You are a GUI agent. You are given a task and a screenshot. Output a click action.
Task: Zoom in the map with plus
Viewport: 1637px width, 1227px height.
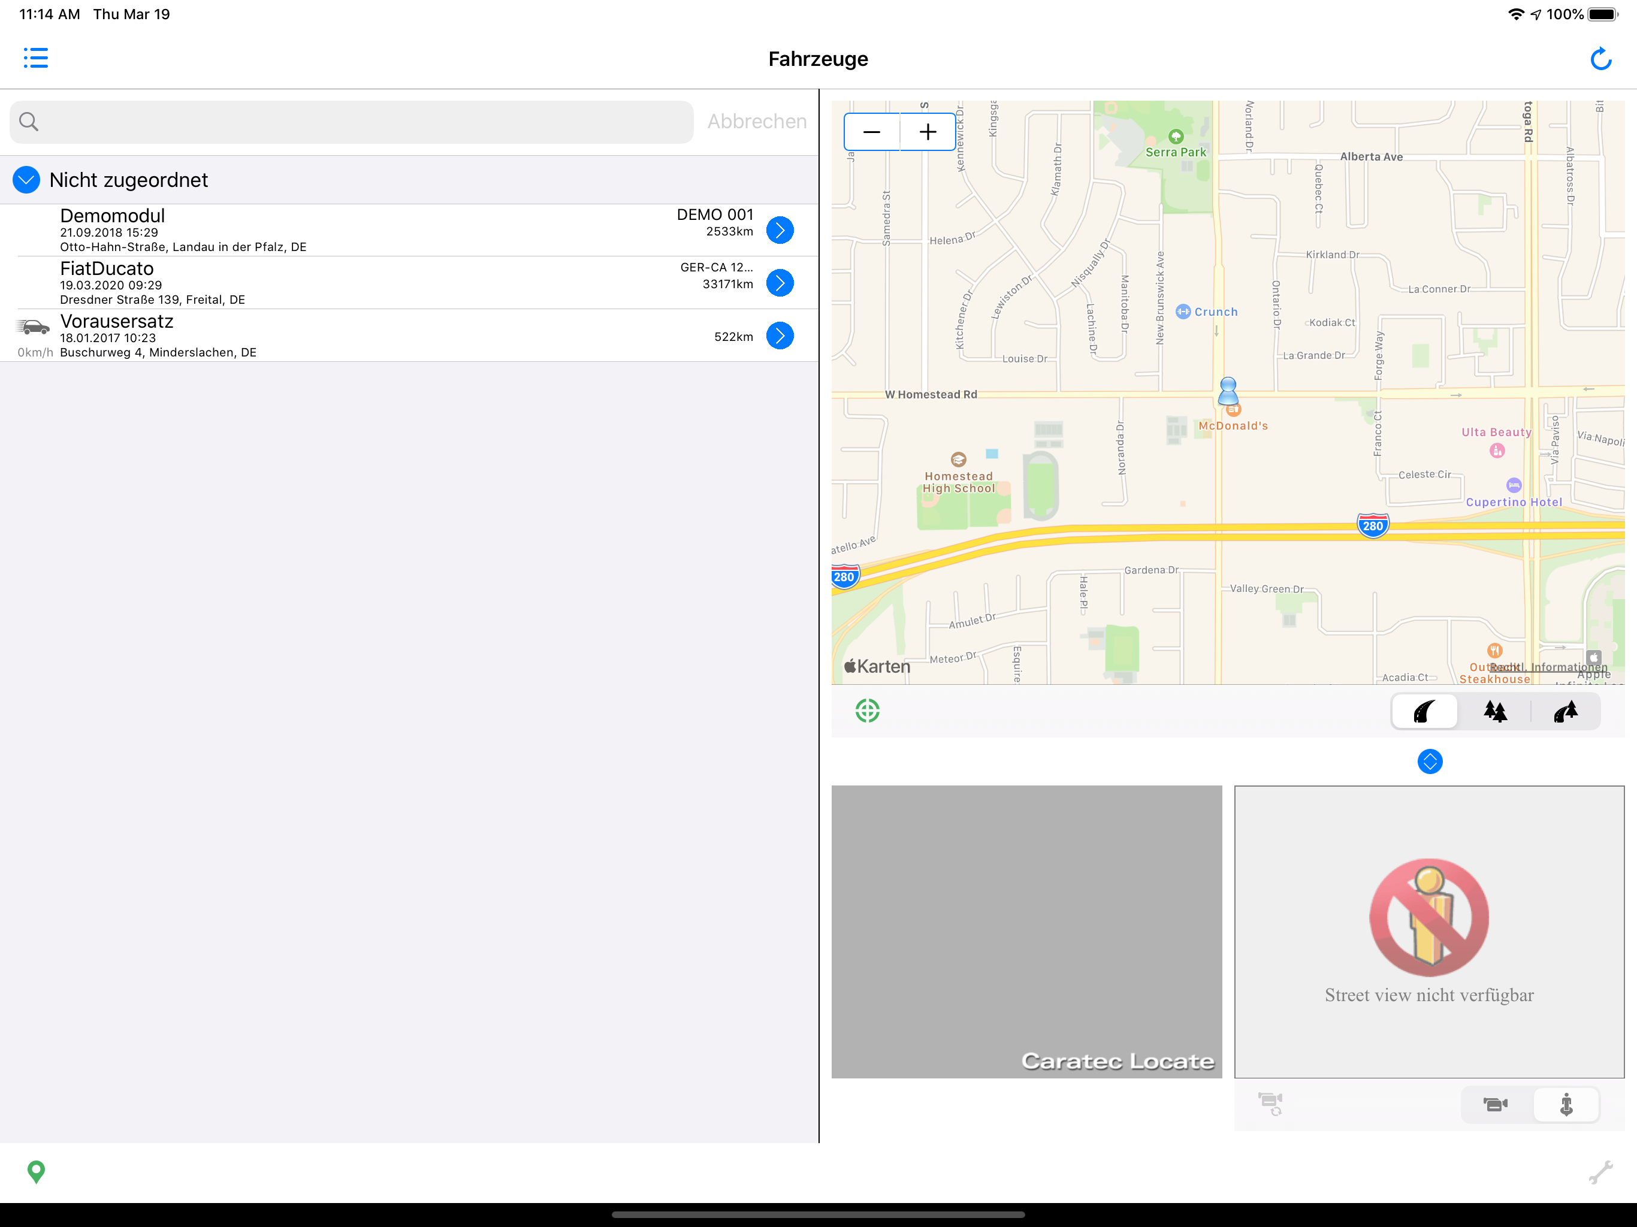tap(928, 132)
